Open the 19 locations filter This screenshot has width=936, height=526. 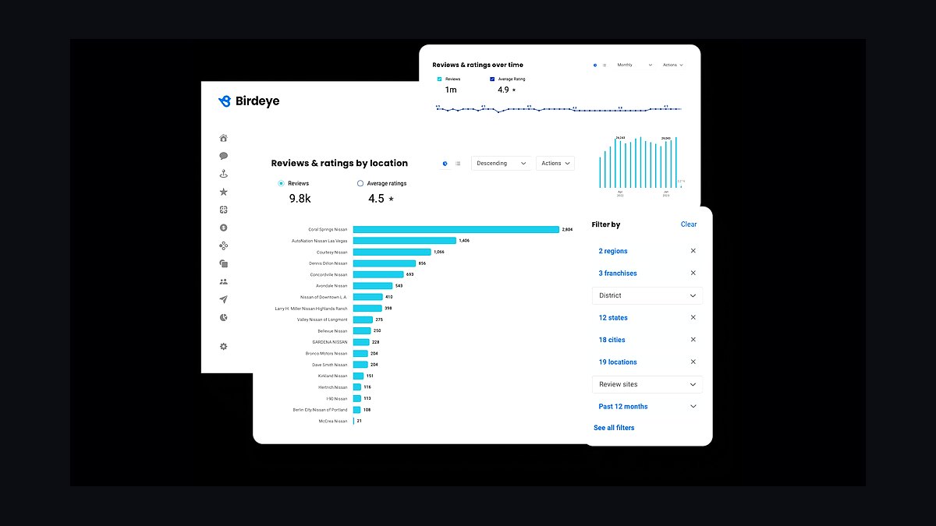618,362
